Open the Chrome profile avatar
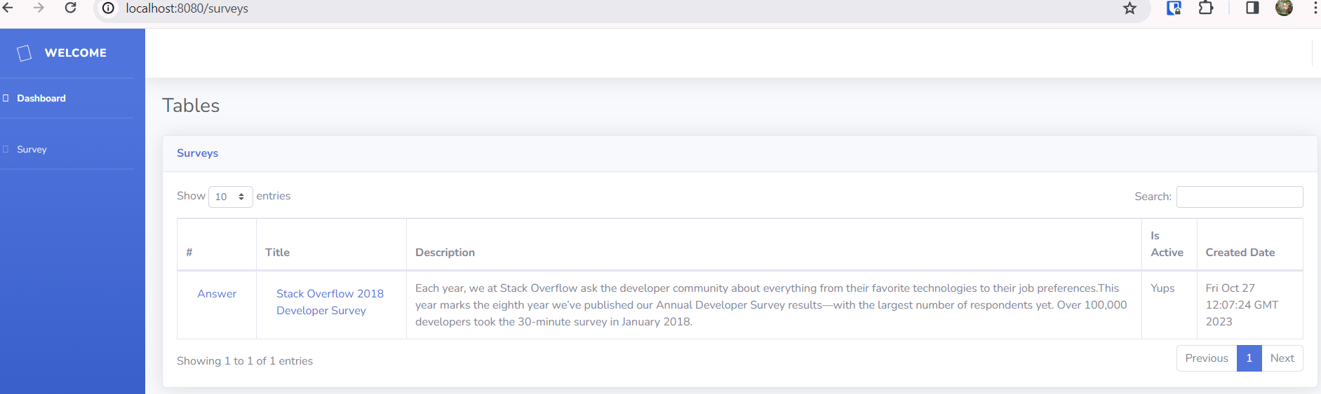This screenshot has width=1321, height=394. (x=1284, y=8)
